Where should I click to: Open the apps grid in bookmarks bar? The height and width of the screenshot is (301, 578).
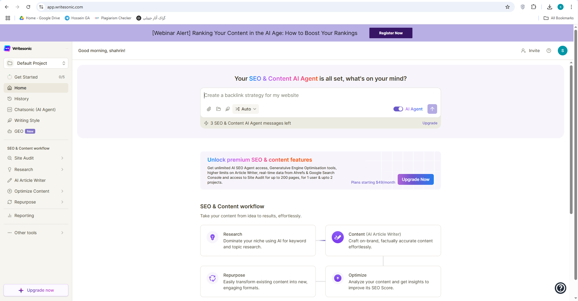pyautogui.click(x=8, y=18)
